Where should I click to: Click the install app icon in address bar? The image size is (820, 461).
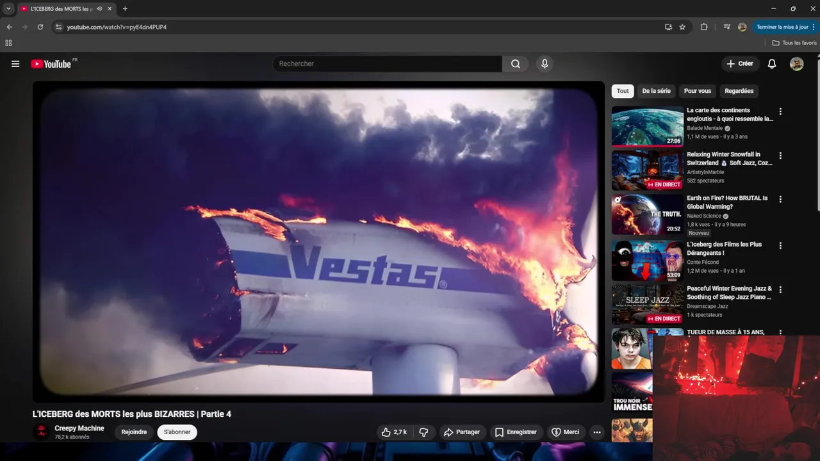pos(668,27)
